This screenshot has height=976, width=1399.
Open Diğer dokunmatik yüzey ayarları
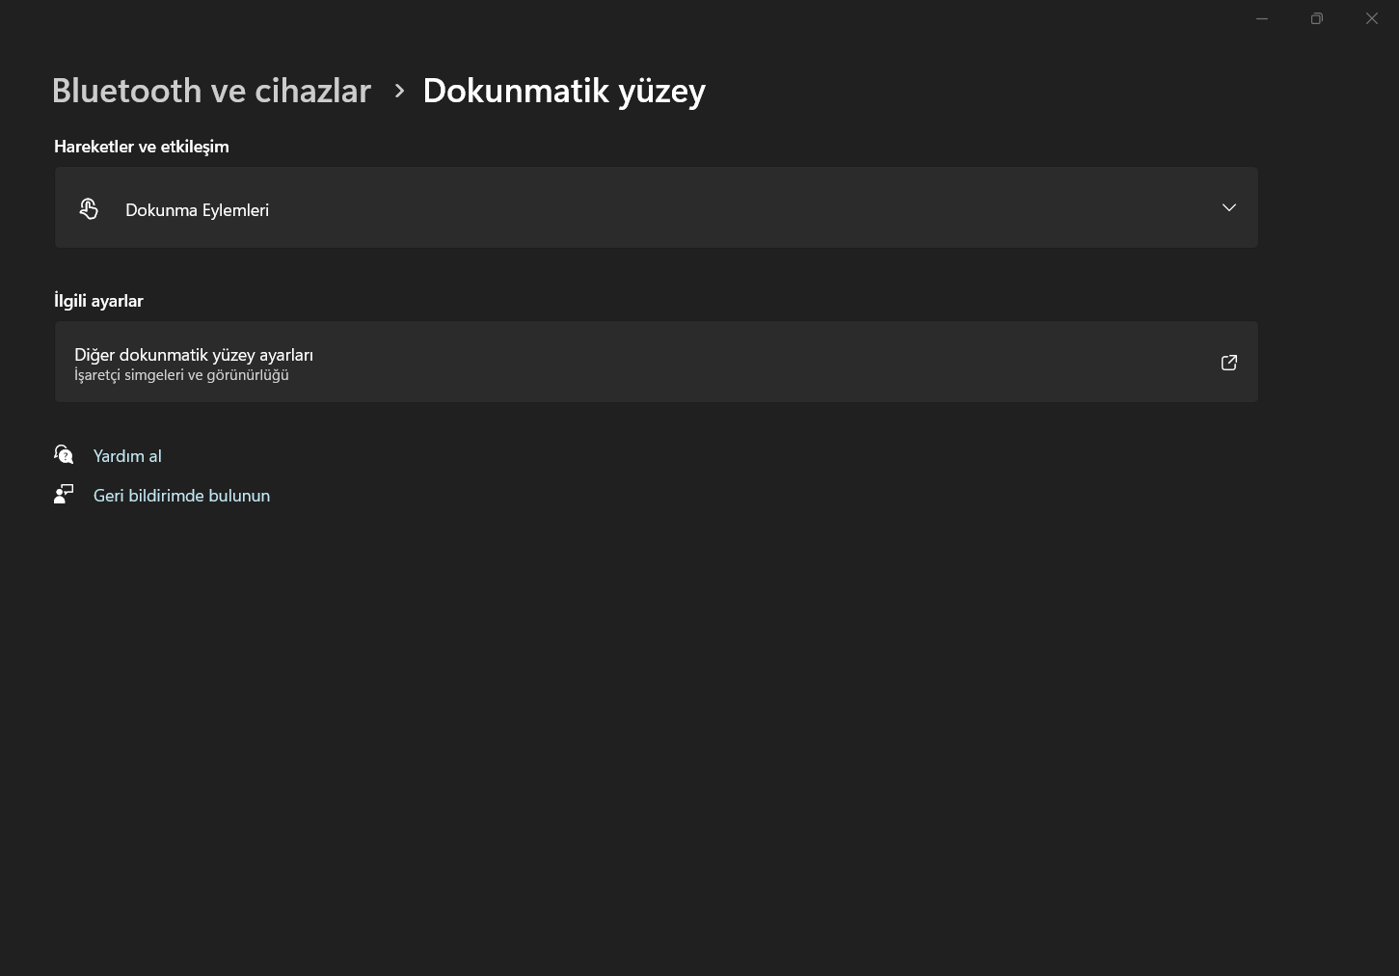pos(194,355)
